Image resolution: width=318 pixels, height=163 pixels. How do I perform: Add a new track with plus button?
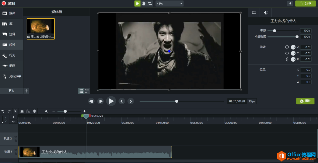tap(13, 117)
